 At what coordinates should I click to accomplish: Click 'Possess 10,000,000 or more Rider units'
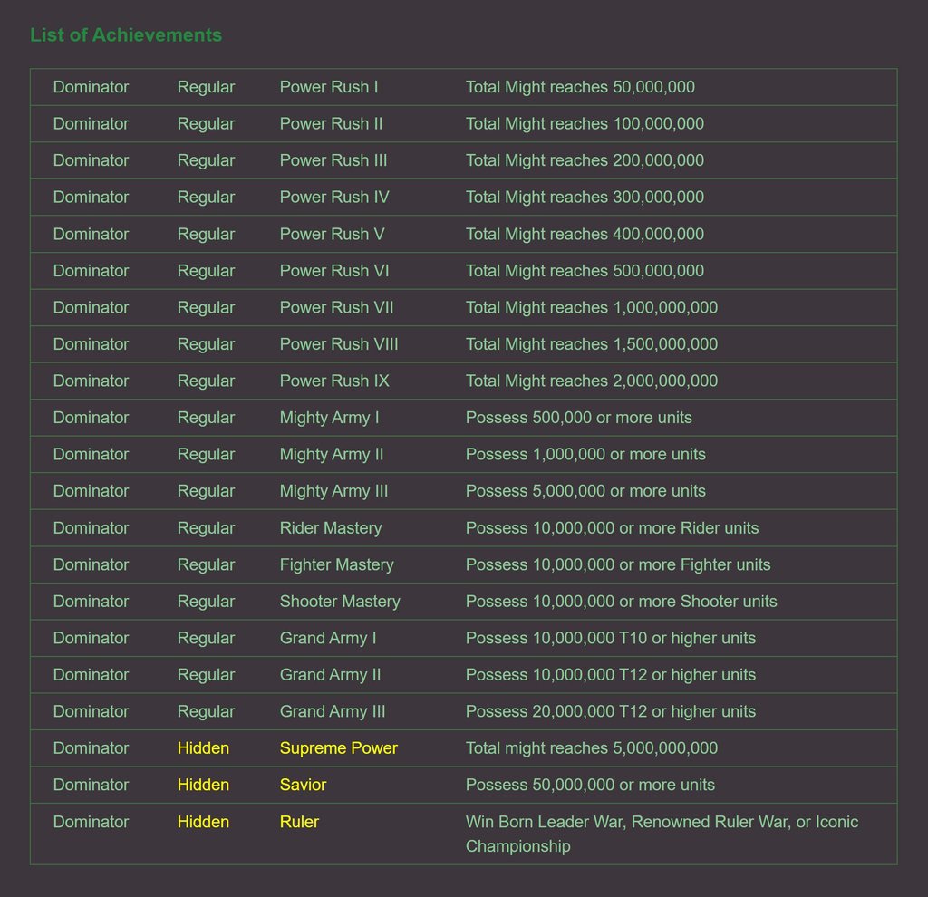[612, 528]
